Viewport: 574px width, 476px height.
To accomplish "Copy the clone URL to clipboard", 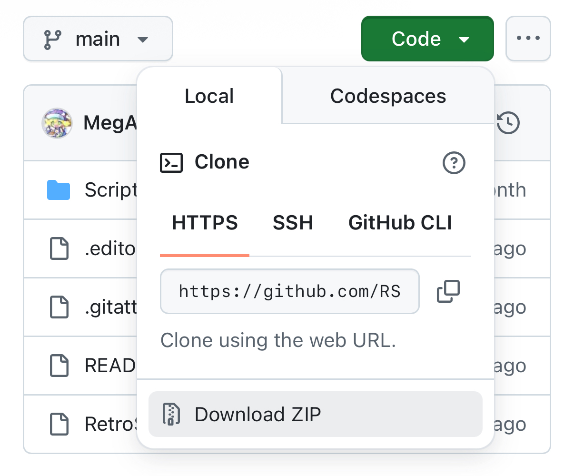I will [448, 291].
